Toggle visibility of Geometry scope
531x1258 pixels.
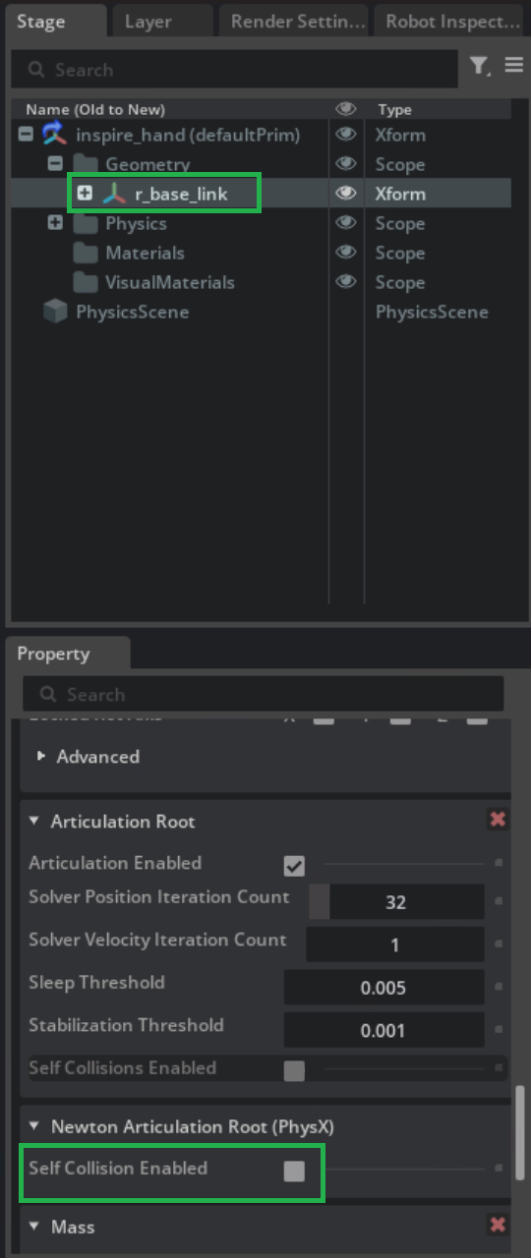pos(345,164)
